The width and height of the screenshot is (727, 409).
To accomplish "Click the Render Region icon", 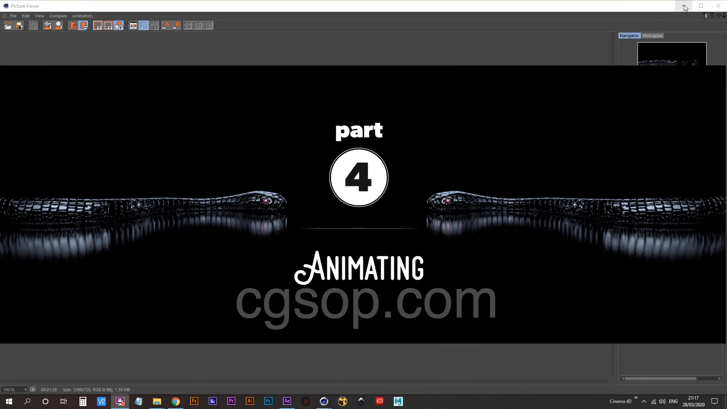I will pyautogui.click(x=47, y=26).
